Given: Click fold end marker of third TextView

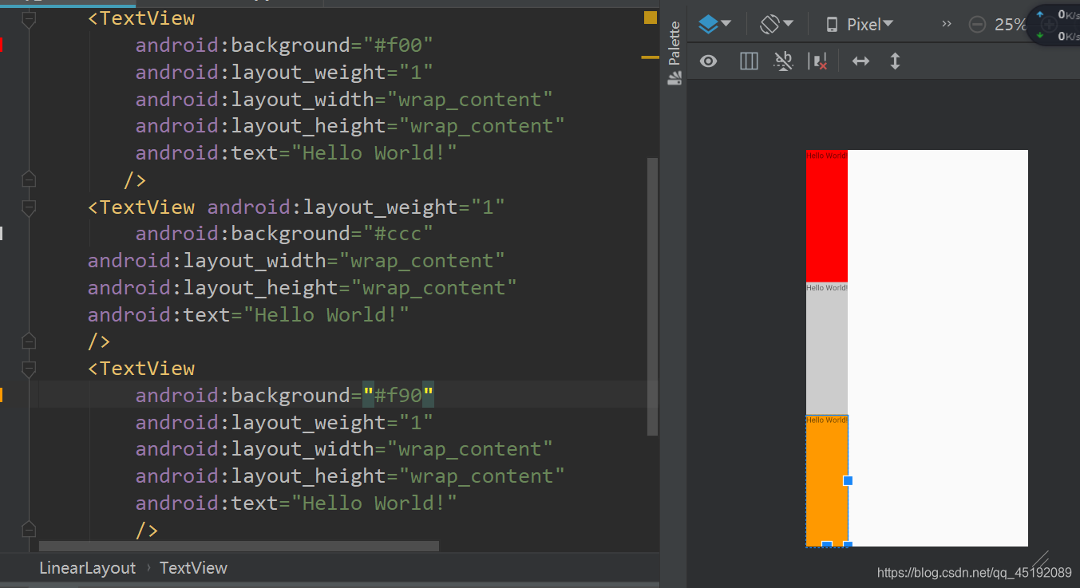Looking at the screenshot, I should point(29,530).
